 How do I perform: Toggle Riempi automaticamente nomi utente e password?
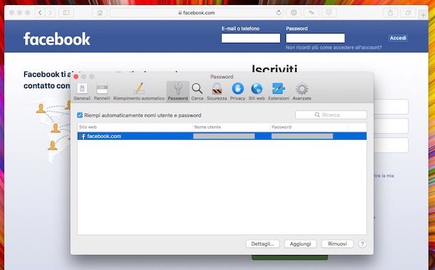(80, 115)
